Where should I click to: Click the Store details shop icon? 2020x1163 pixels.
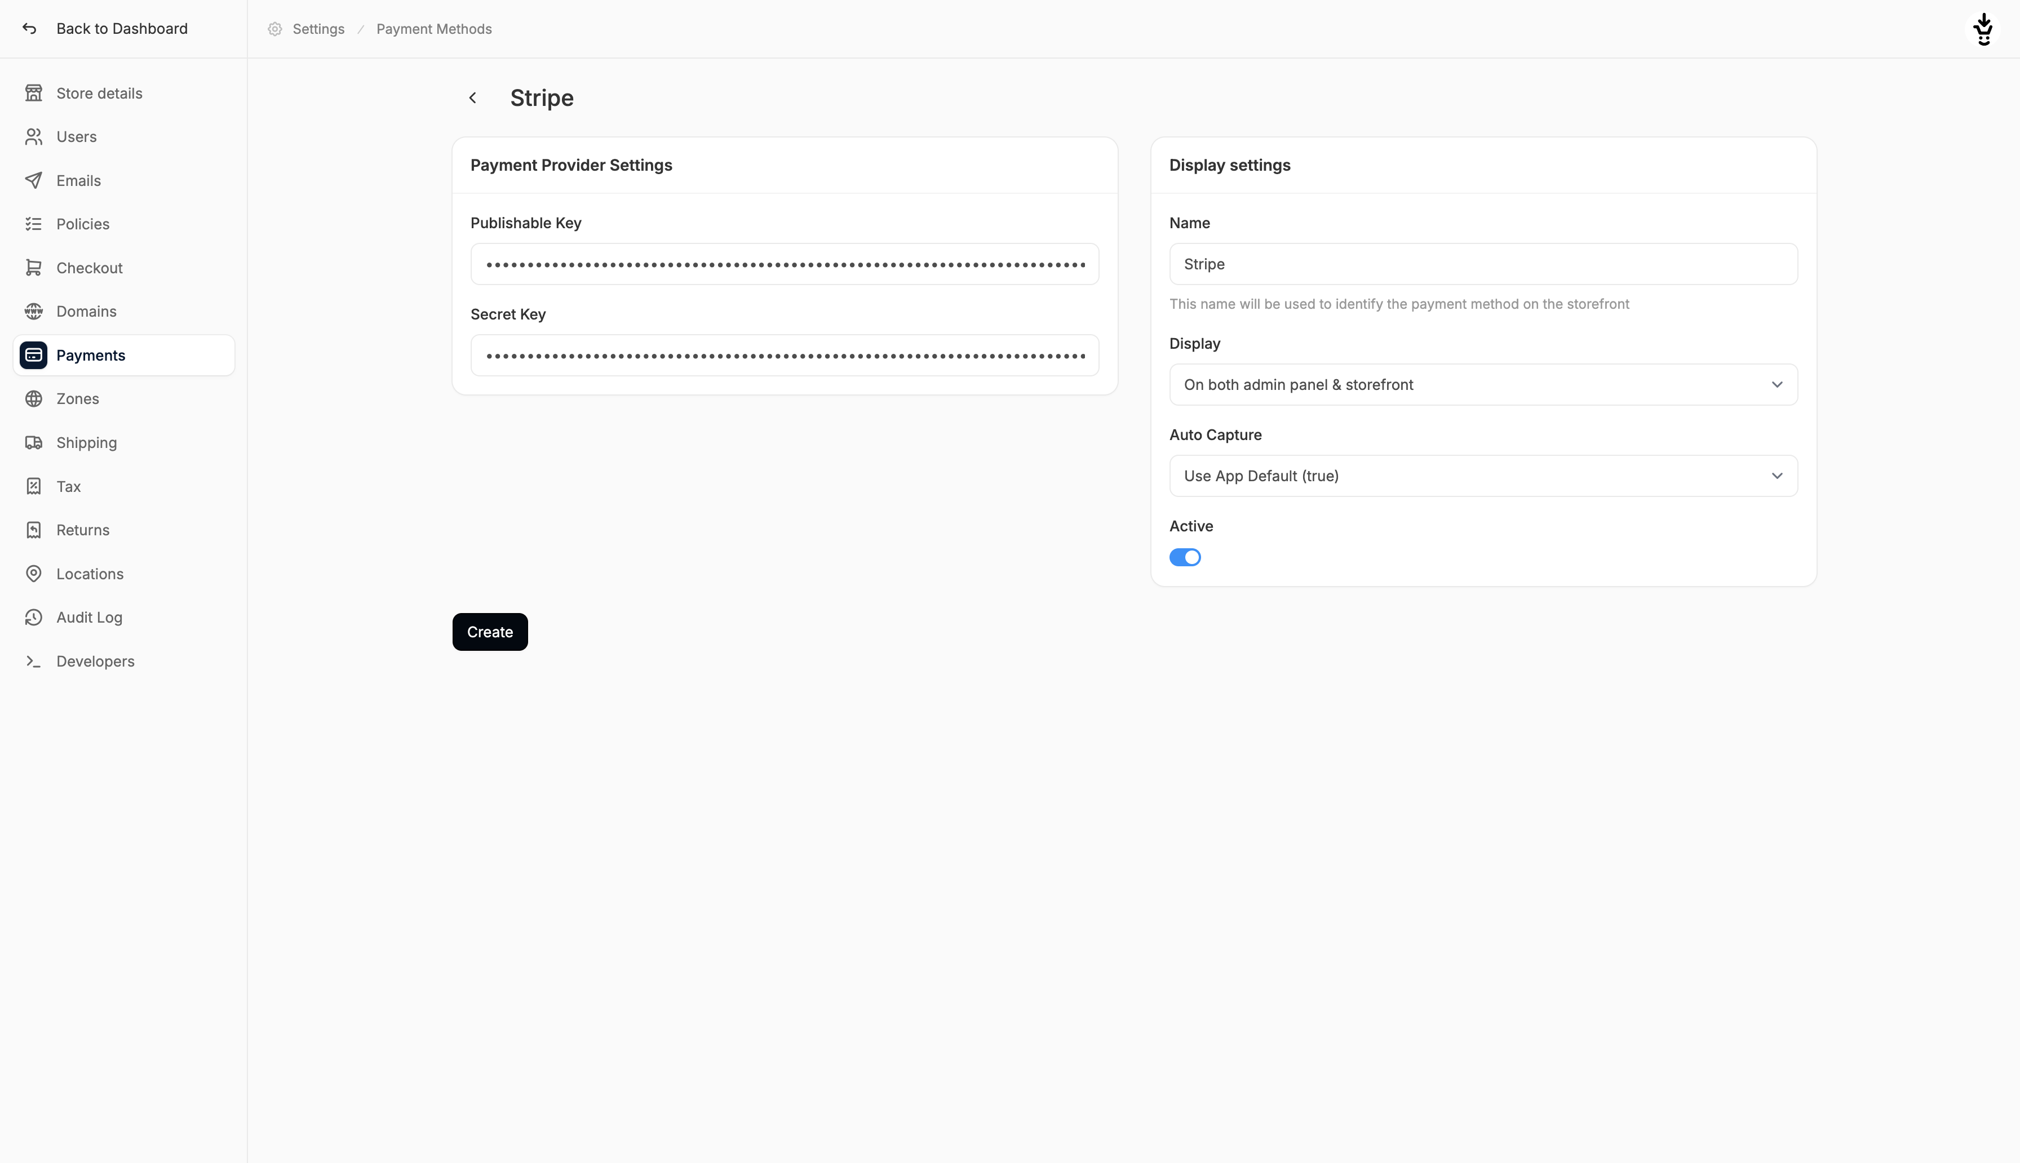pyautogui.click(x=34, y=94)
